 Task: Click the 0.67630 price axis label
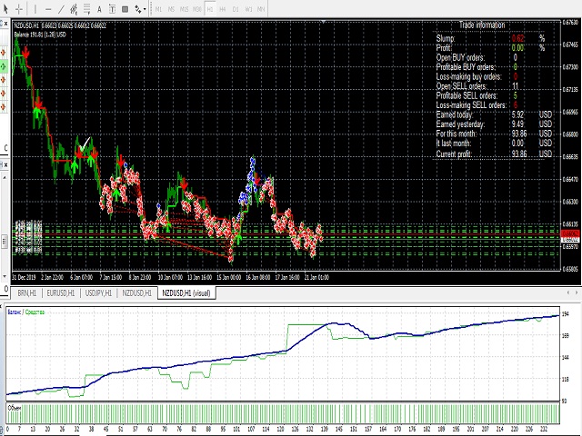(571, 22)
